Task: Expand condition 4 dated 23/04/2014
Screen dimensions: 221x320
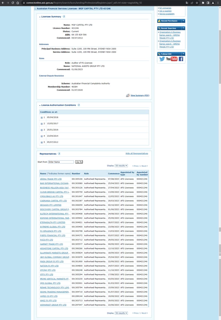Action: point(42,136)
